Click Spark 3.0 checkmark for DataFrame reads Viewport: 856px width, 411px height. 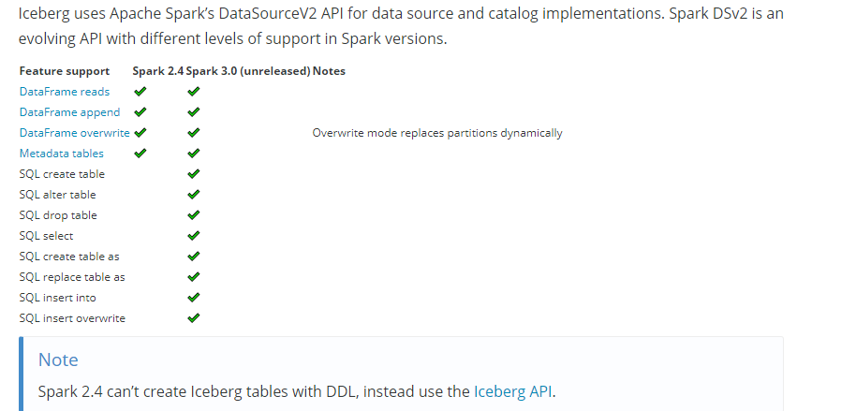click(193, 92)
